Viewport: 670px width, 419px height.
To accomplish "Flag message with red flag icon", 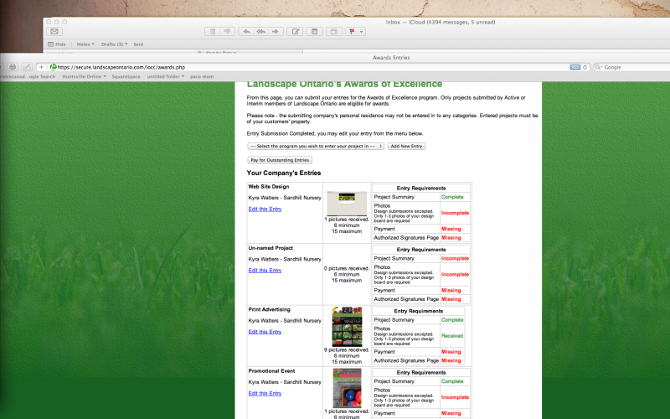I will [x=352, y=32].
